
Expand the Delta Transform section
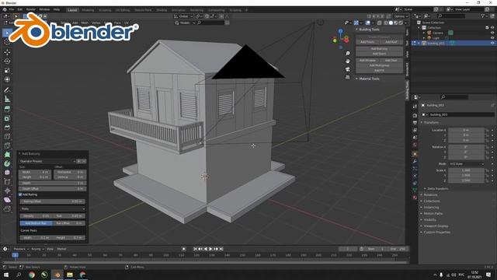coord(437,188)
